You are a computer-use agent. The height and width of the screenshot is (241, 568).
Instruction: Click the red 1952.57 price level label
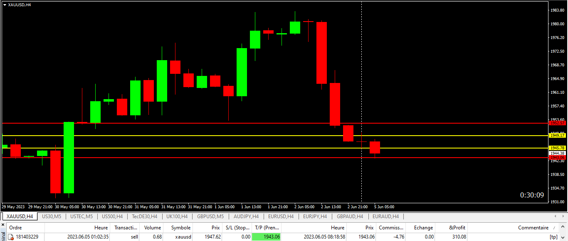[x=557, y=123]
